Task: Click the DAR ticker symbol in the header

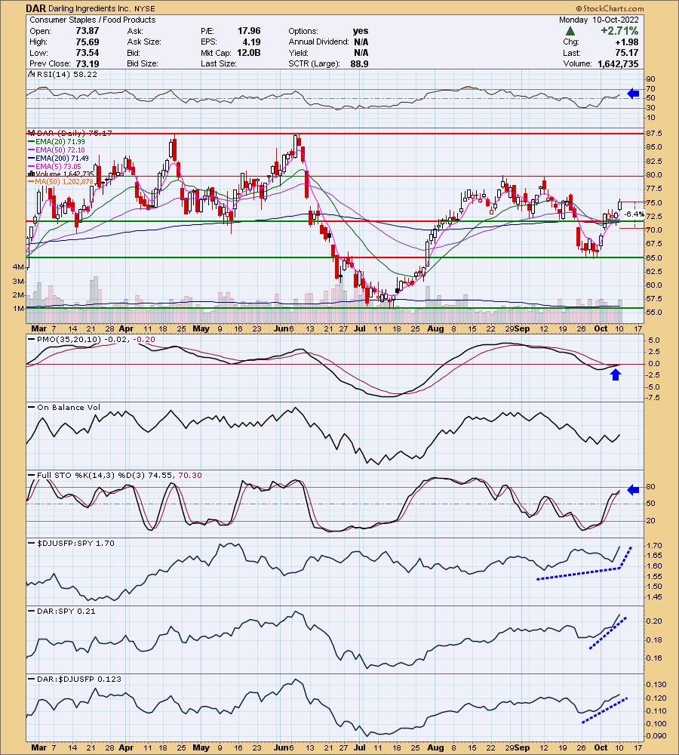Action: coord(36,8)
